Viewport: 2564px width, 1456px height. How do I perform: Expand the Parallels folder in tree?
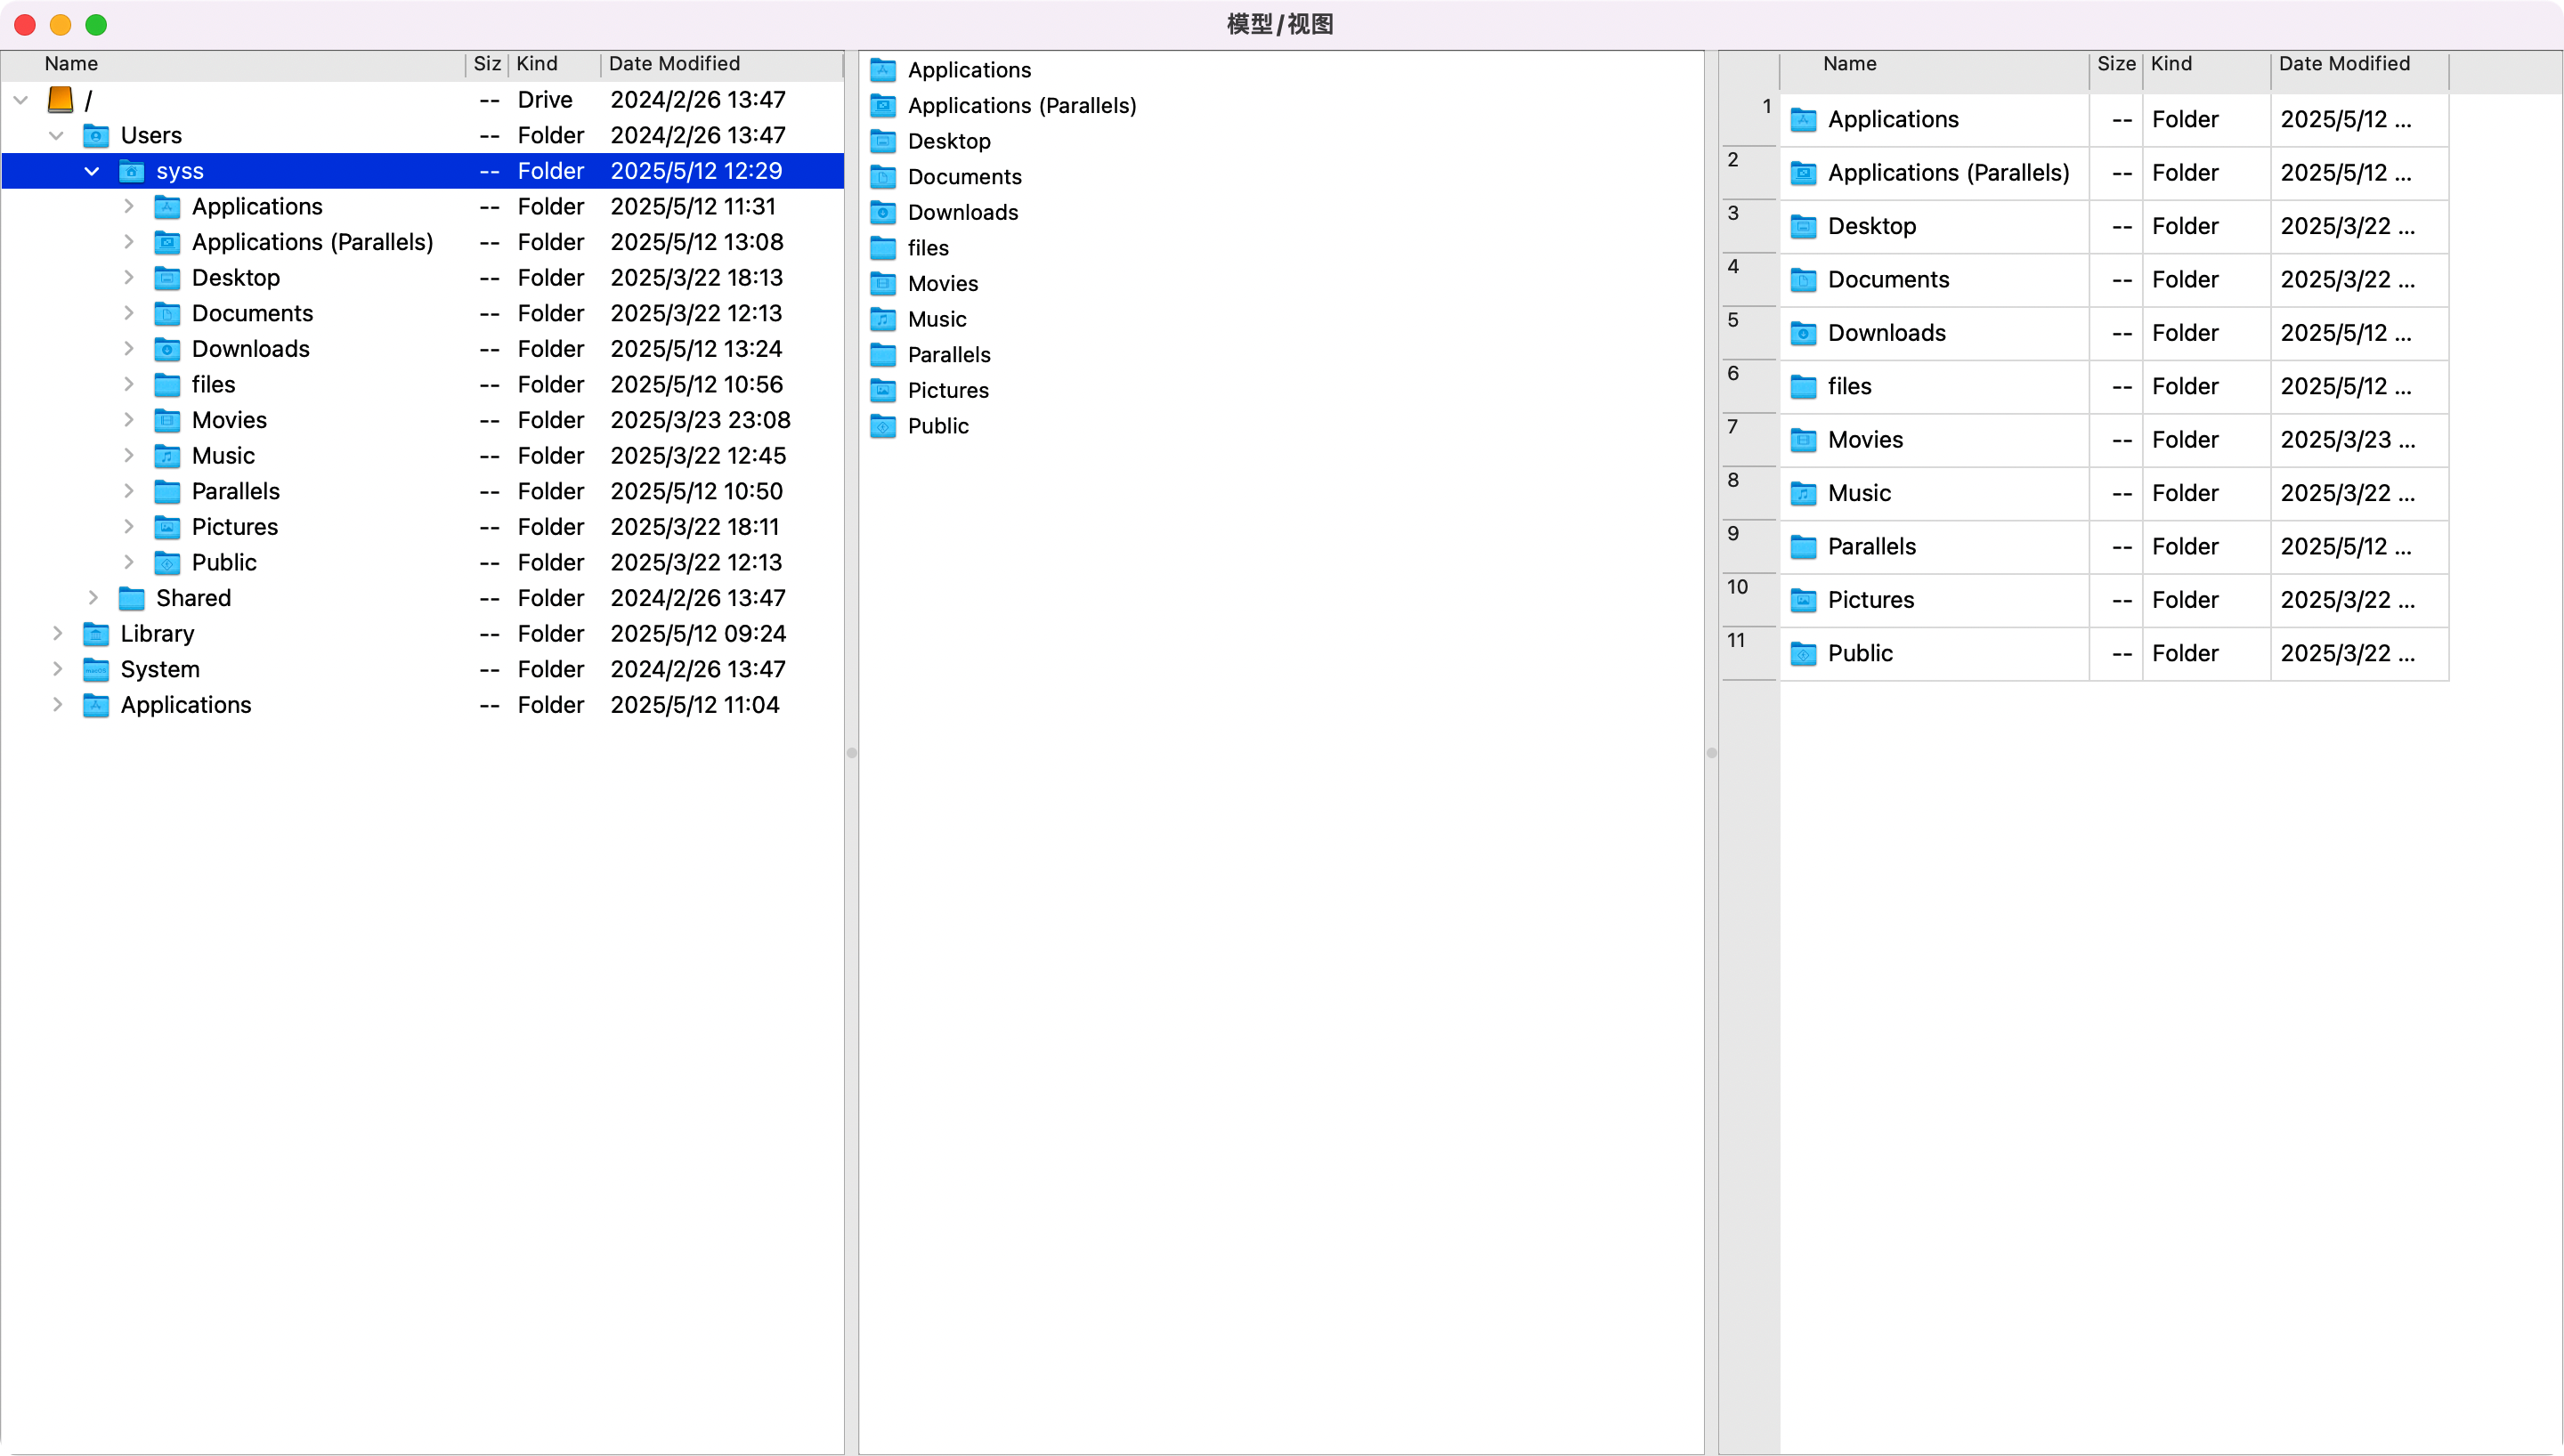128,491
